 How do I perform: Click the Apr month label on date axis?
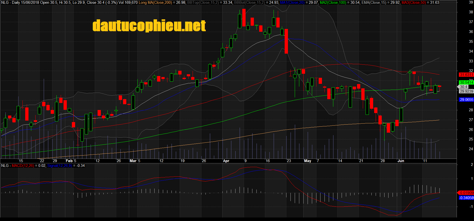226,161
